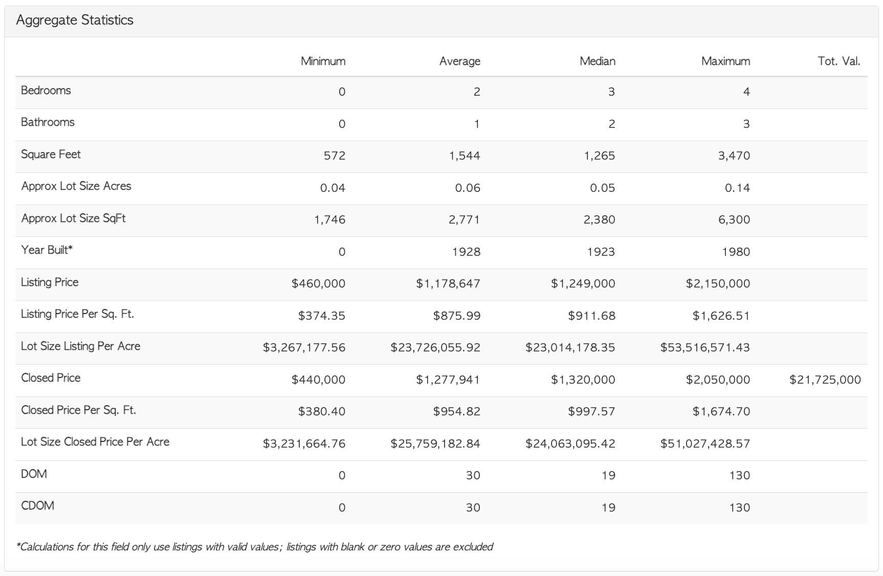Select median closed price $1,320,000

click(x=583, y=380)
